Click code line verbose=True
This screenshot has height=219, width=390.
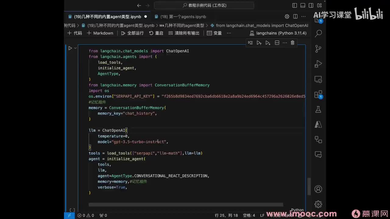coord(112,187)
